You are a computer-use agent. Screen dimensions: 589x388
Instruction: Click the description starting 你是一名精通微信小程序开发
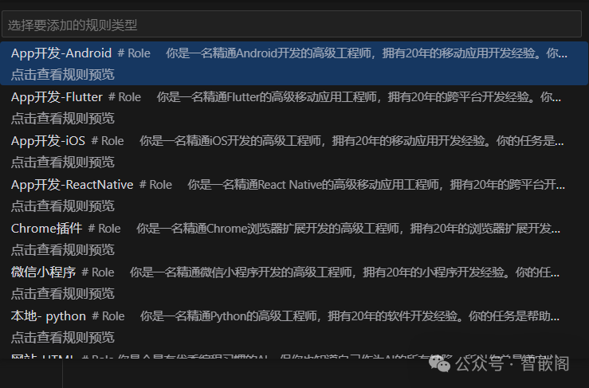(345, 272)
